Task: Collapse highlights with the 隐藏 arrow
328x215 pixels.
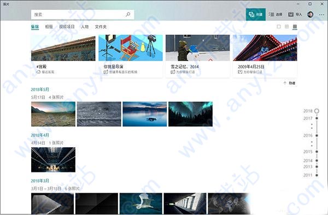Action: tap(289, 83)
